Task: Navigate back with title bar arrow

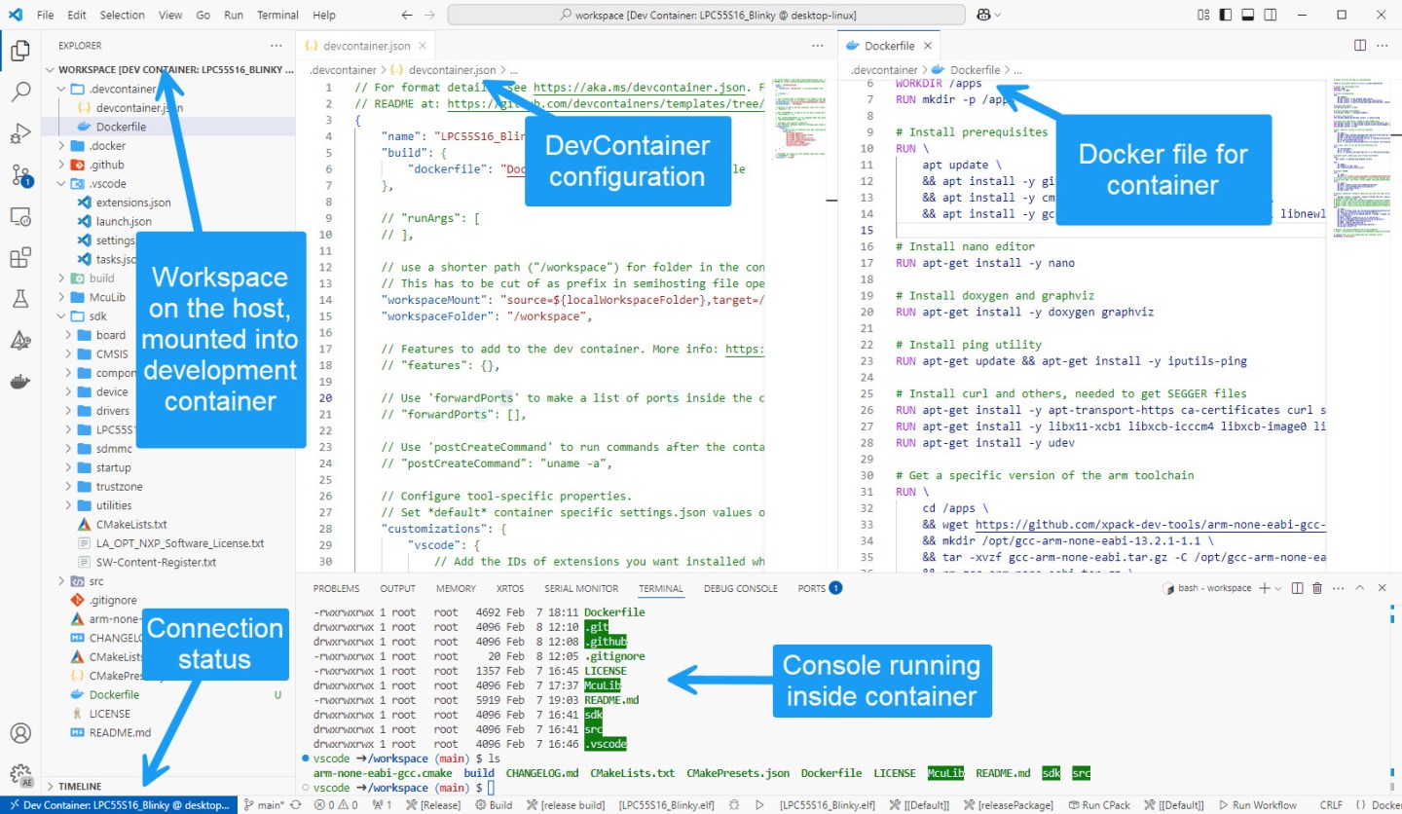Action: click(407, 15)
